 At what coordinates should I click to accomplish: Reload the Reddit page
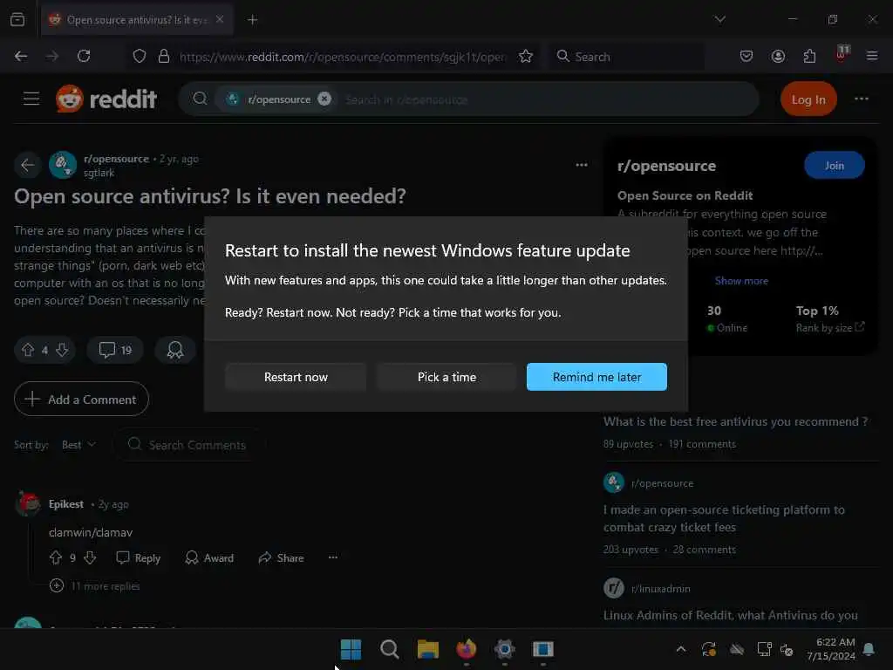pyautogui.click(x=84, y=56)
